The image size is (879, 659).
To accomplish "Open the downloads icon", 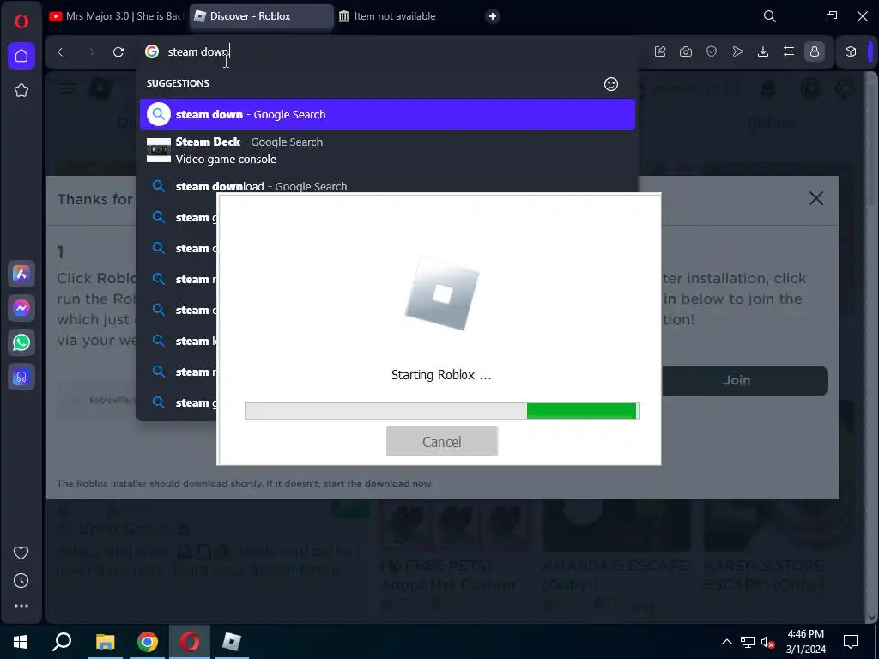I will (x=763, y=51).
